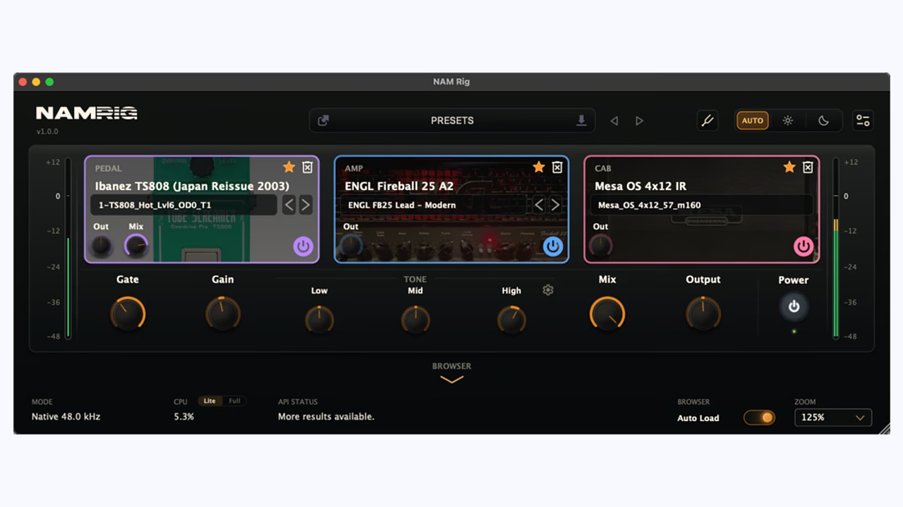Switch to light theme sun icon
This screenshot has width=903, height=507.
pyautogui.click(x=788, y=120)
